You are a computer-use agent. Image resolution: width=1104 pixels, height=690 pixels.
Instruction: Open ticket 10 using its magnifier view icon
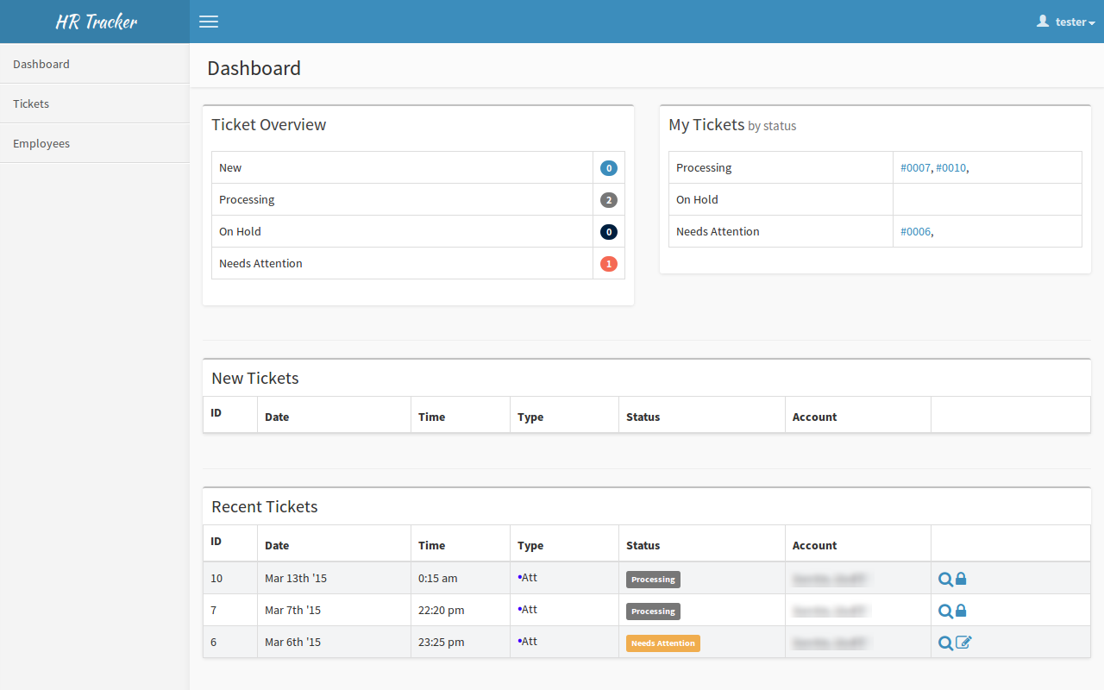point(944,579)
